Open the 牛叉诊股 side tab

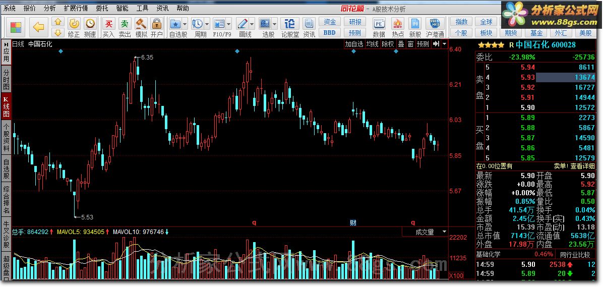coord(6,235)
